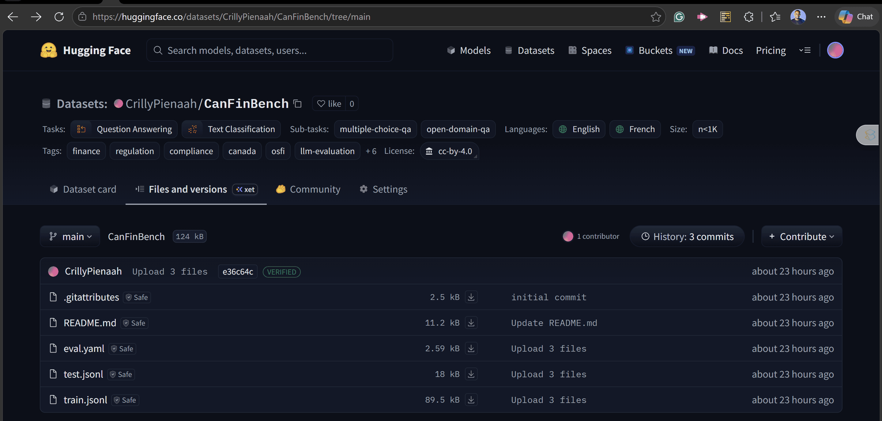Click the Hugging Face logo
This screenshot has width=882, height=421.
85,50
